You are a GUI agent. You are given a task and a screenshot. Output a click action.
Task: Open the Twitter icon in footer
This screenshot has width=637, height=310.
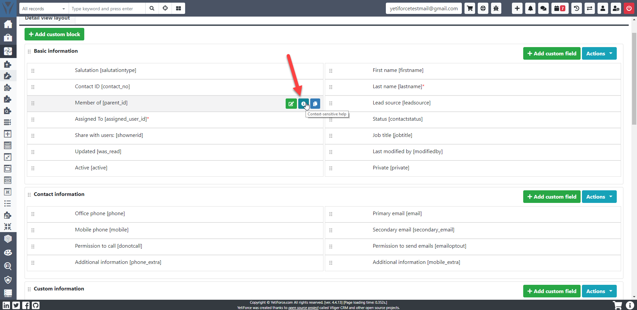pyautogui.click(x=16, y=305)
